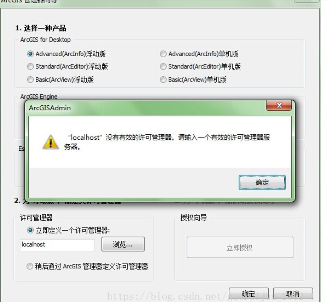Screen dimensions: 329x302
Task: Click 确定 in ArcGISAdmin warning dialog
Action: 262,182
